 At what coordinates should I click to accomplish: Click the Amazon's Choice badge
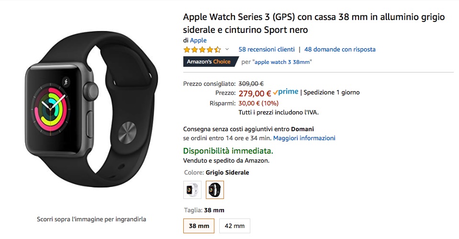[x=210, y=62]
